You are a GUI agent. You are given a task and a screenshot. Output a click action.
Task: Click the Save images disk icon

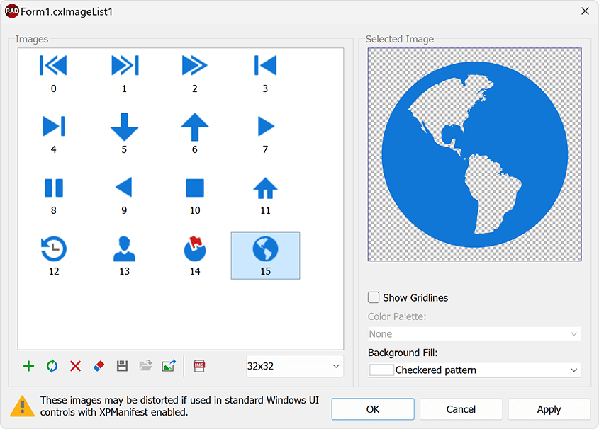(122, 366)
